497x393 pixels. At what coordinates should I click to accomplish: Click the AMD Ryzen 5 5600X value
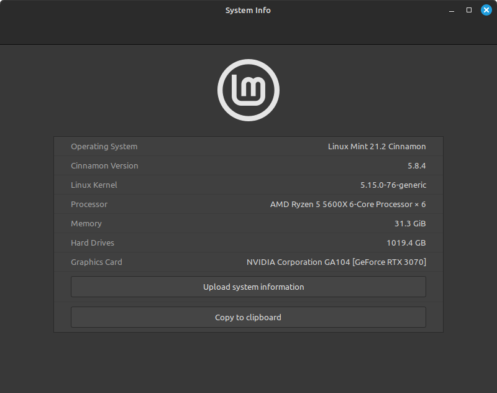pos(348,204)
